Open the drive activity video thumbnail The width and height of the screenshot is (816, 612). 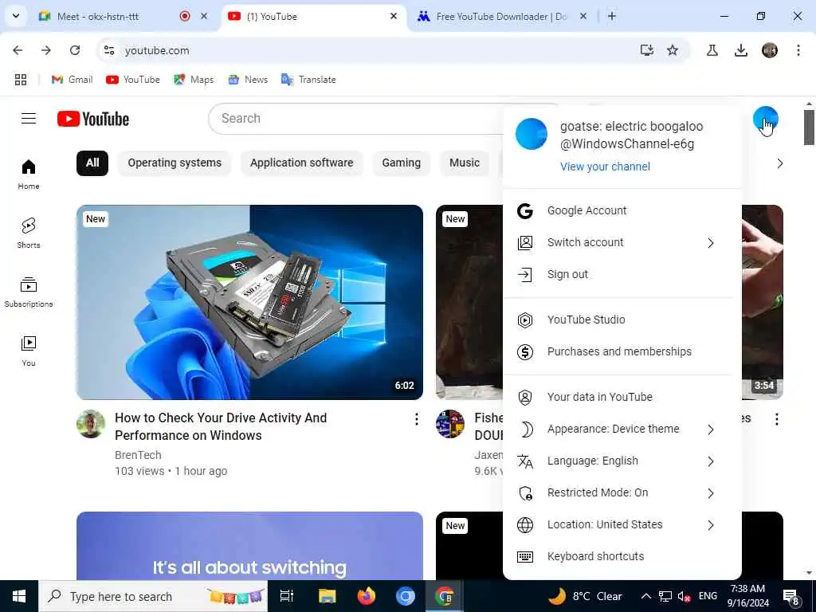point(249,302)
